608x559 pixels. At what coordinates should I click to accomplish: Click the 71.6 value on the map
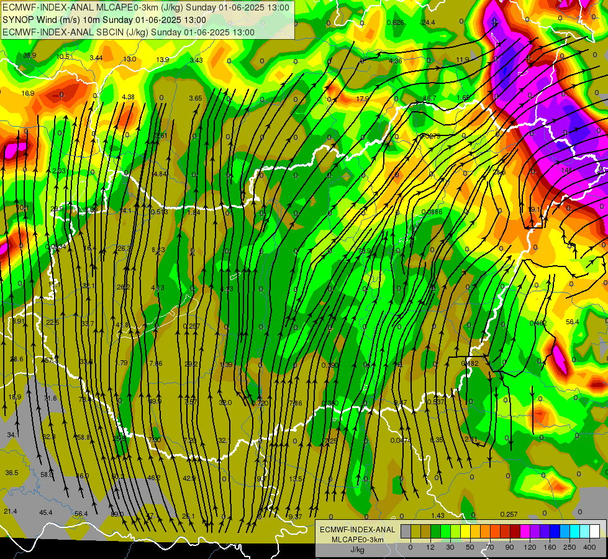coord(50,398)
